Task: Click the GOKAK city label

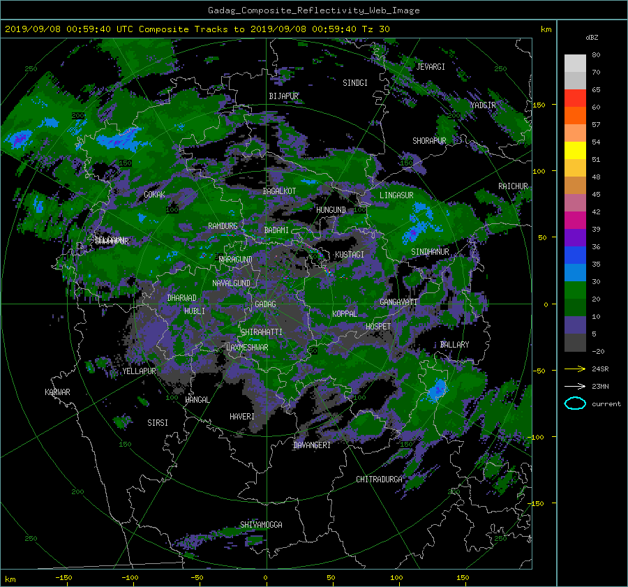Action: pyautogui.click(x=154, y=195)
